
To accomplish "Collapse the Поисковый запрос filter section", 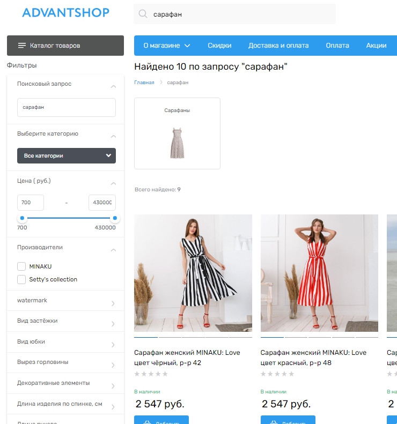I will coord(113,86).
